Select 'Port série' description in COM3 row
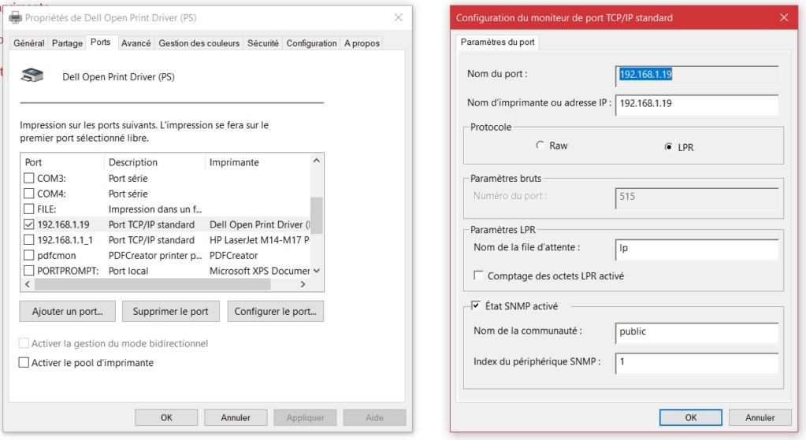Screen dimensions: 806x440 pos(128,178)
